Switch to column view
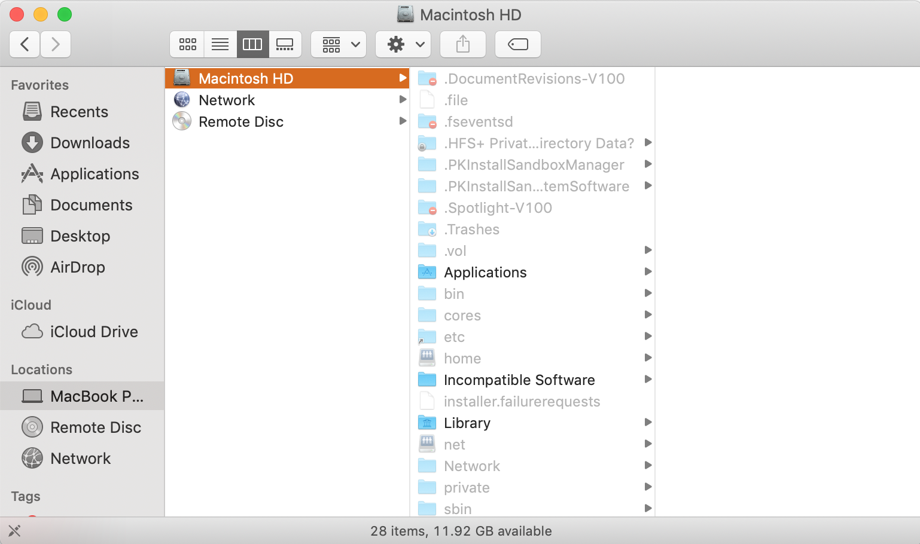Viewport: 920px width, 544px height. point(252,44)
